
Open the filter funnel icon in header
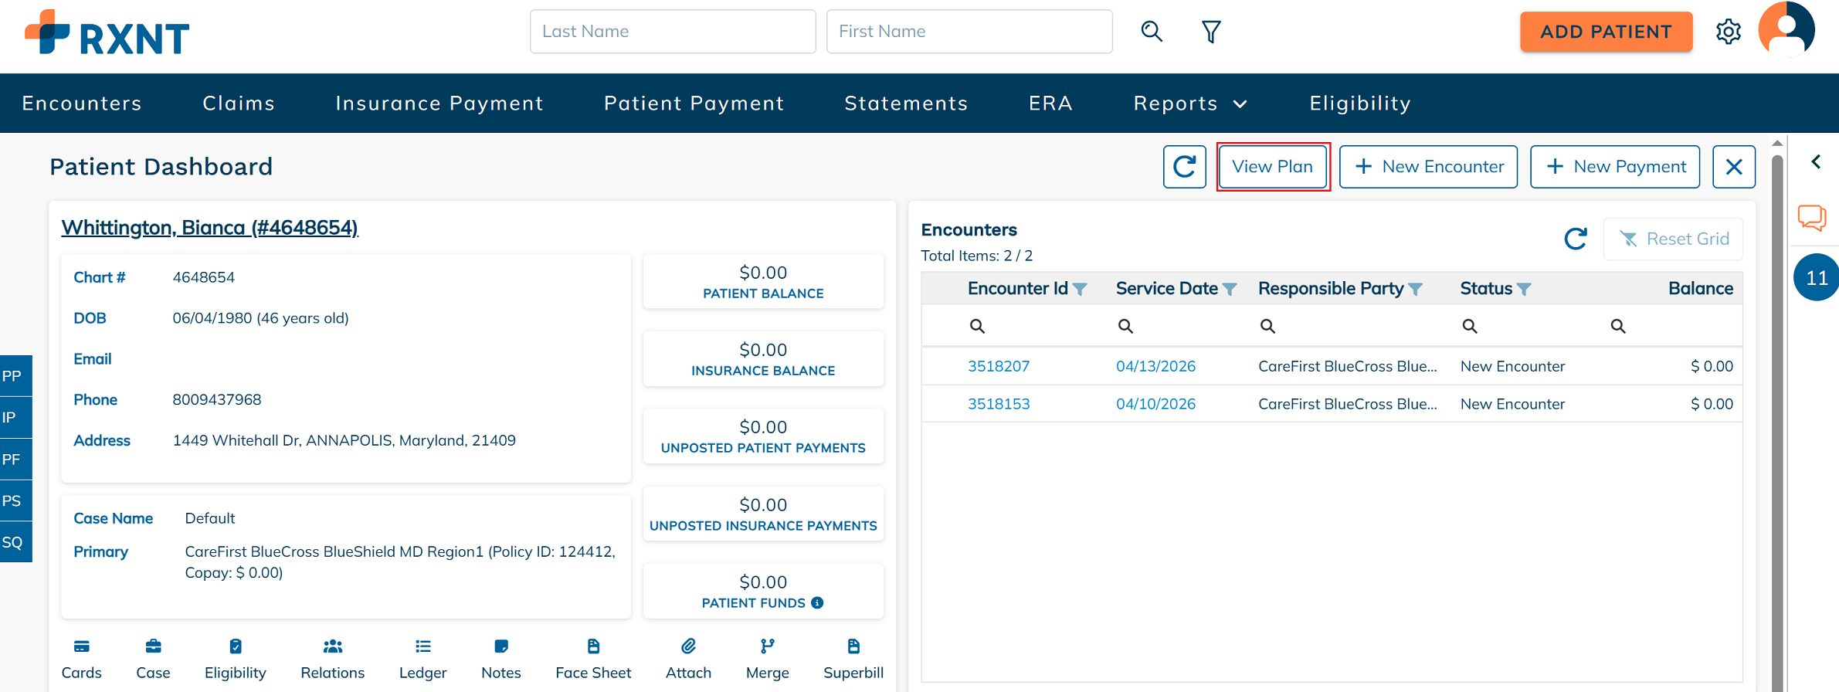click(1211, 32)
